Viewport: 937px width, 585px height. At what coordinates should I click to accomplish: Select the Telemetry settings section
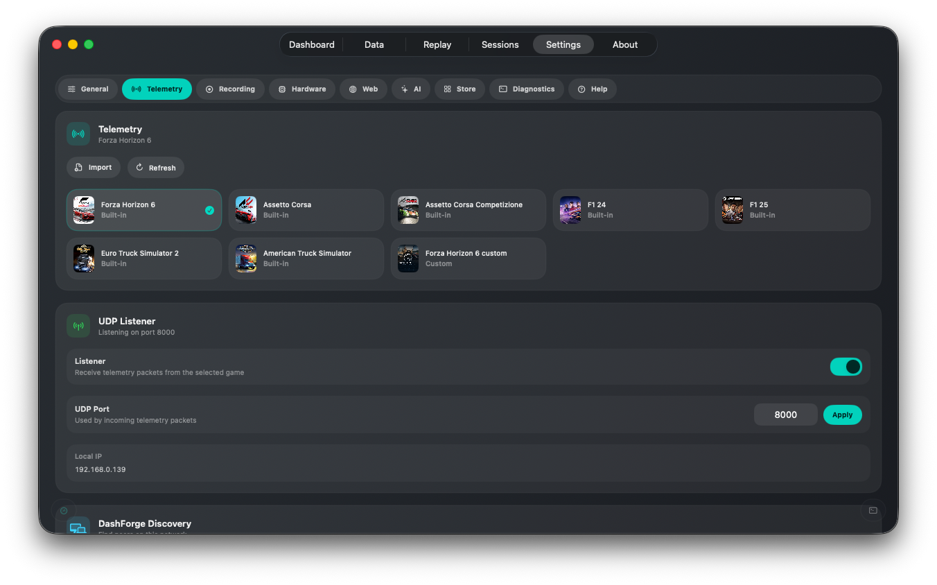coord(157,89)
